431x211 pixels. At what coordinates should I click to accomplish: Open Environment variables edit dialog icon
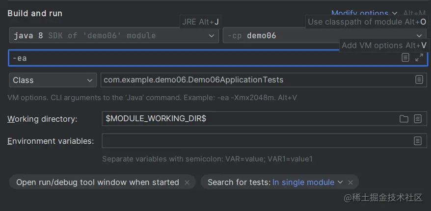[x=418, y=141]
